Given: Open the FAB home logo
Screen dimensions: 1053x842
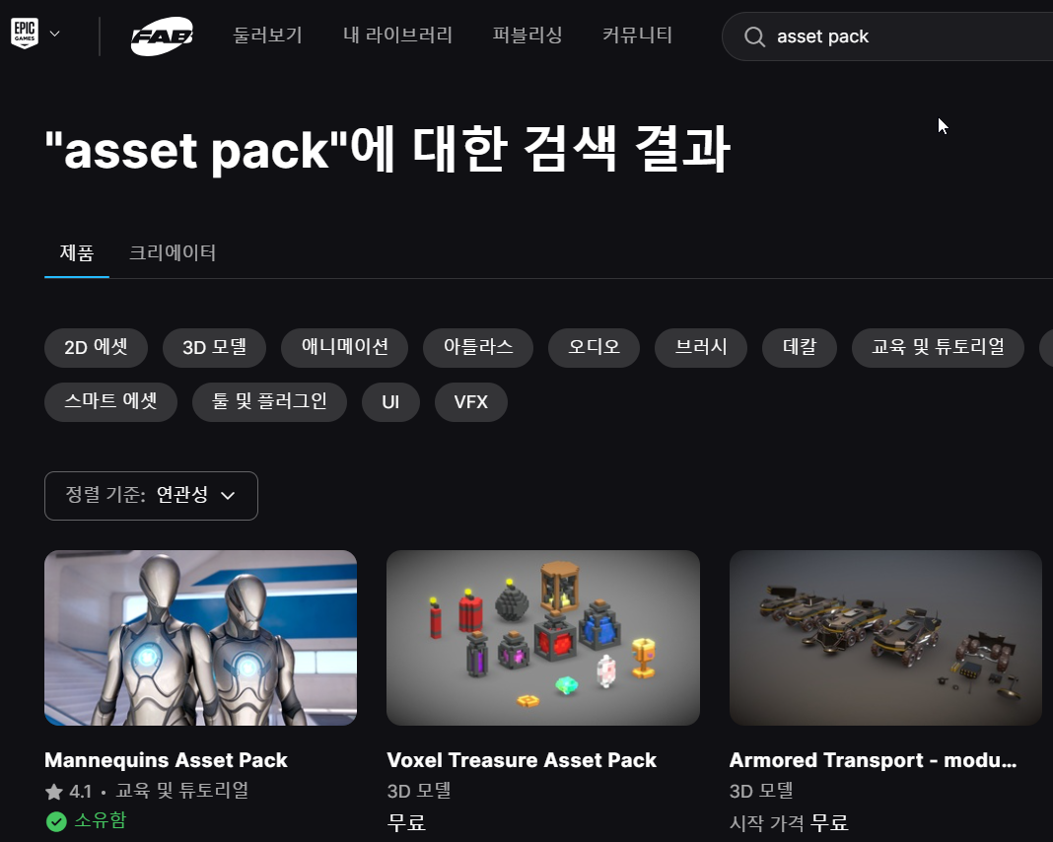Looking at the screenshot, I should pos(162,36).
